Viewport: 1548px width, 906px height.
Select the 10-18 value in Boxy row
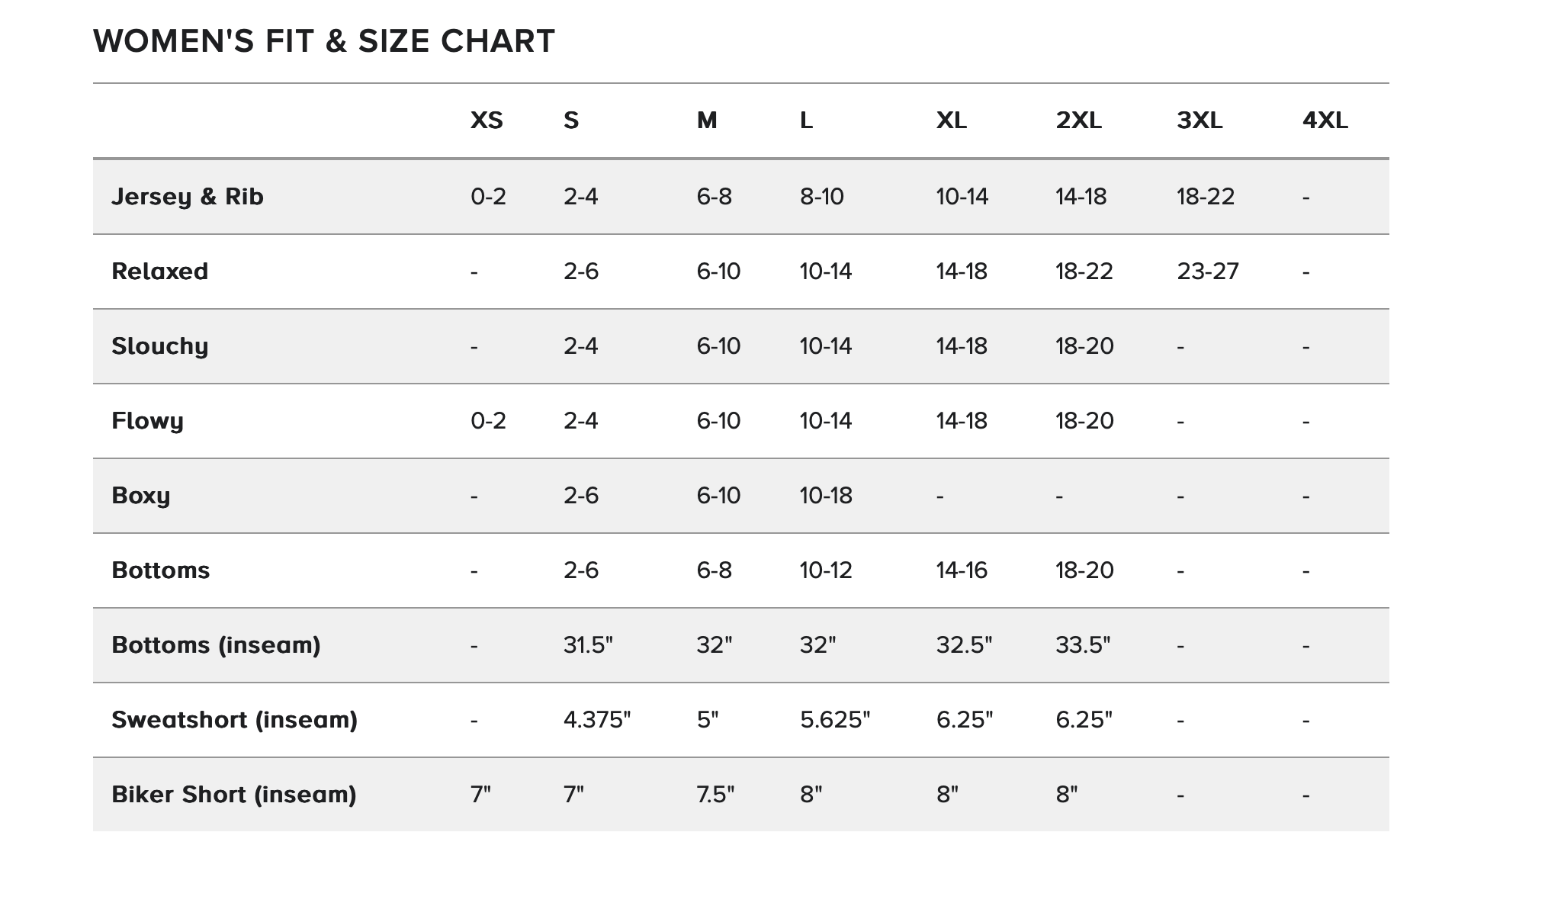[826, 496]
